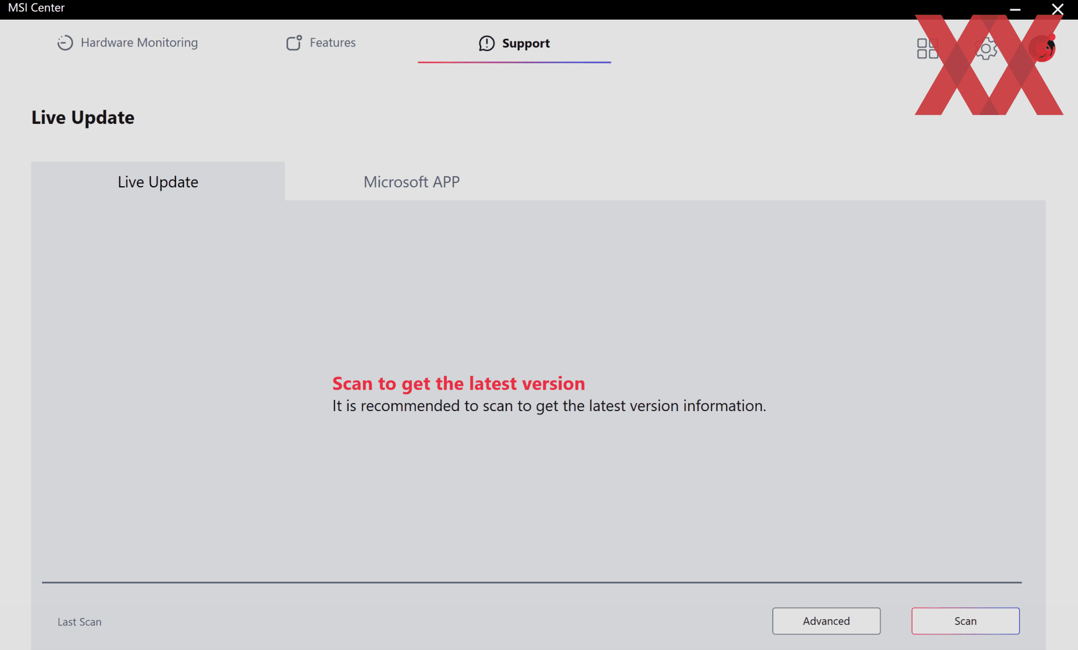The width and height of the screenshot is (1078, 650).
Task: Click the 'Live Update' page title
Action: tap(83, 117)
